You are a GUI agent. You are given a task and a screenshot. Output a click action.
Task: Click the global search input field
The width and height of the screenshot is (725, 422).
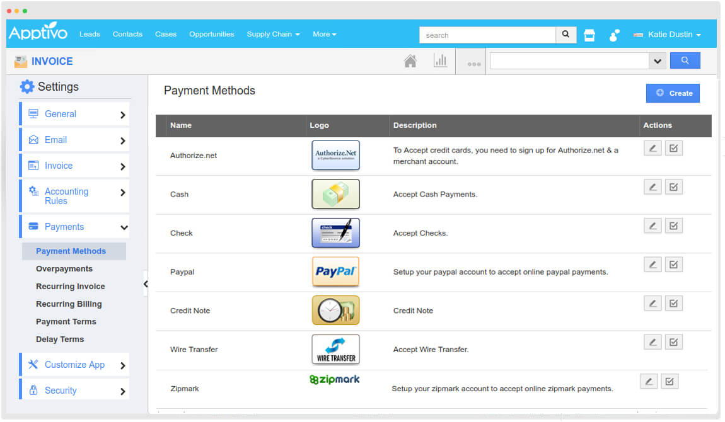point(489,35)
